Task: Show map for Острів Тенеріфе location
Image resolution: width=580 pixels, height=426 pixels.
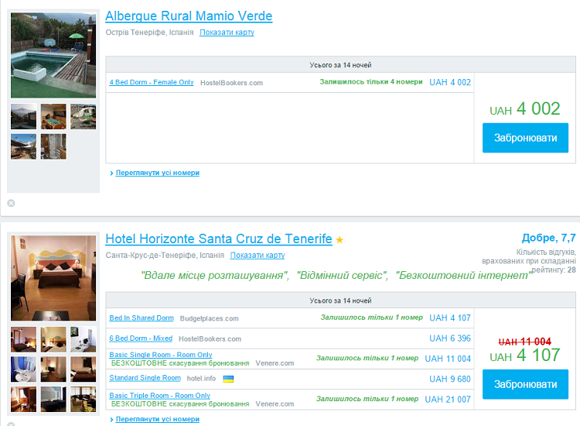Action: (227, 33)
